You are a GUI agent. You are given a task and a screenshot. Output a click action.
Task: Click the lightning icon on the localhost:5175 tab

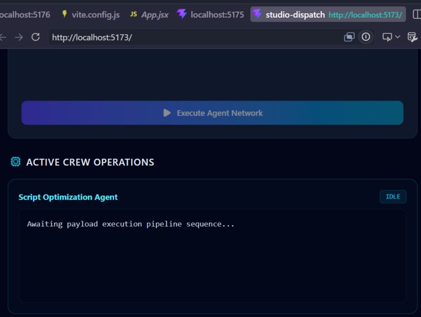coord(182,13)
